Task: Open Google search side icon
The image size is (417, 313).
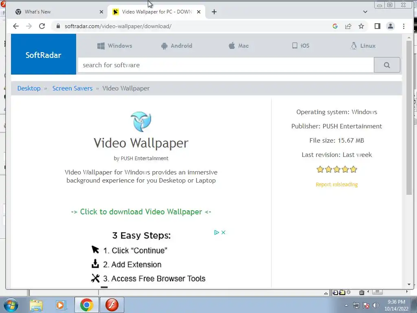Action: [x=335, y=26]
